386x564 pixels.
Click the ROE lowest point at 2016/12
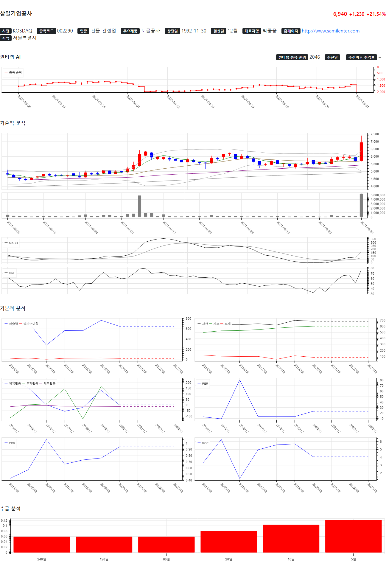click(240, 478)
